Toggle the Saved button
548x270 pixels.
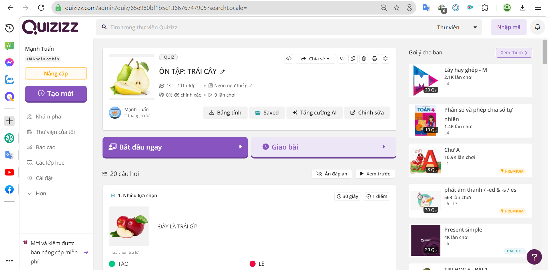[267, 113]
